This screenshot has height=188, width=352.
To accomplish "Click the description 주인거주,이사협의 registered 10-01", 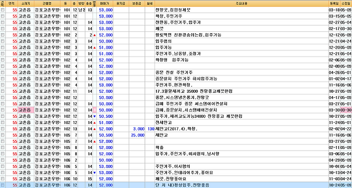I will click(x=173, y=167).
